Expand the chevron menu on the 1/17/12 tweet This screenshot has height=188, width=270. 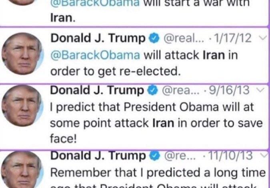[x=263, y=38]
